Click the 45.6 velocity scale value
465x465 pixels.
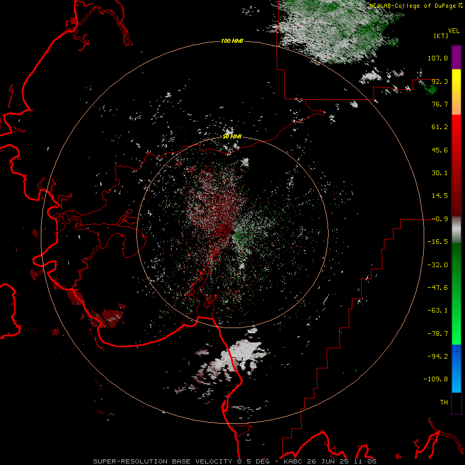pos(440,150)
